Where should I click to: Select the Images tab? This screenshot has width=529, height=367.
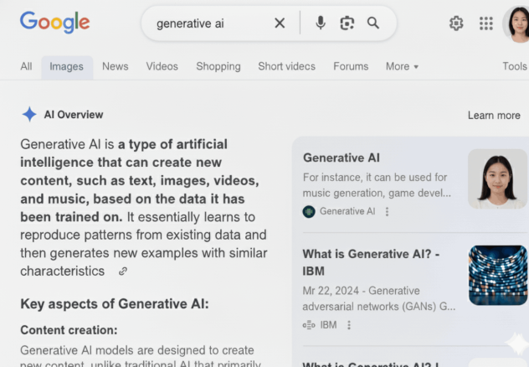66,67
